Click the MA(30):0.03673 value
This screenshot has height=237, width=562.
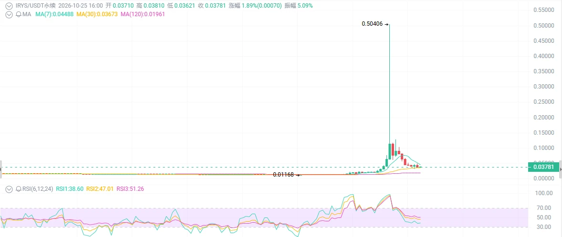point(97,14)
